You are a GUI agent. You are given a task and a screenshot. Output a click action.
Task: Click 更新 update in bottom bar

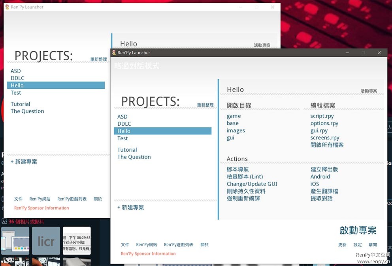[342, 245]
